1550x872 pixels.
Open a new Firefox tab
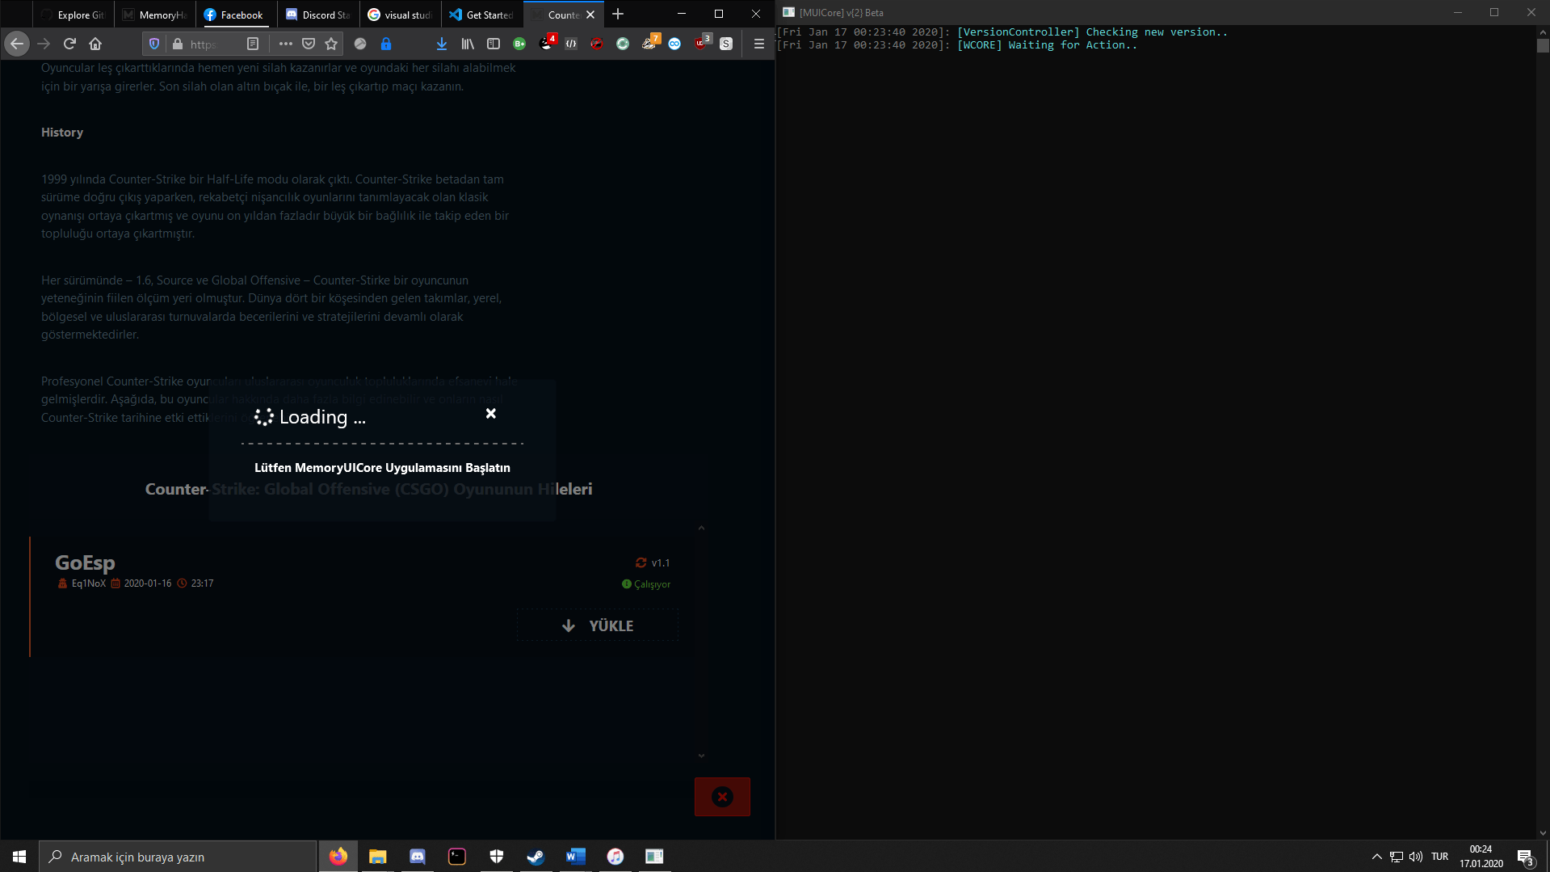[x=618, y=15]
